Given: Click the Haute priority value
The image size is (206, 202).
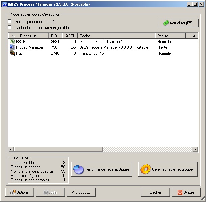Looking at the screenshot, I should point(162,47).
